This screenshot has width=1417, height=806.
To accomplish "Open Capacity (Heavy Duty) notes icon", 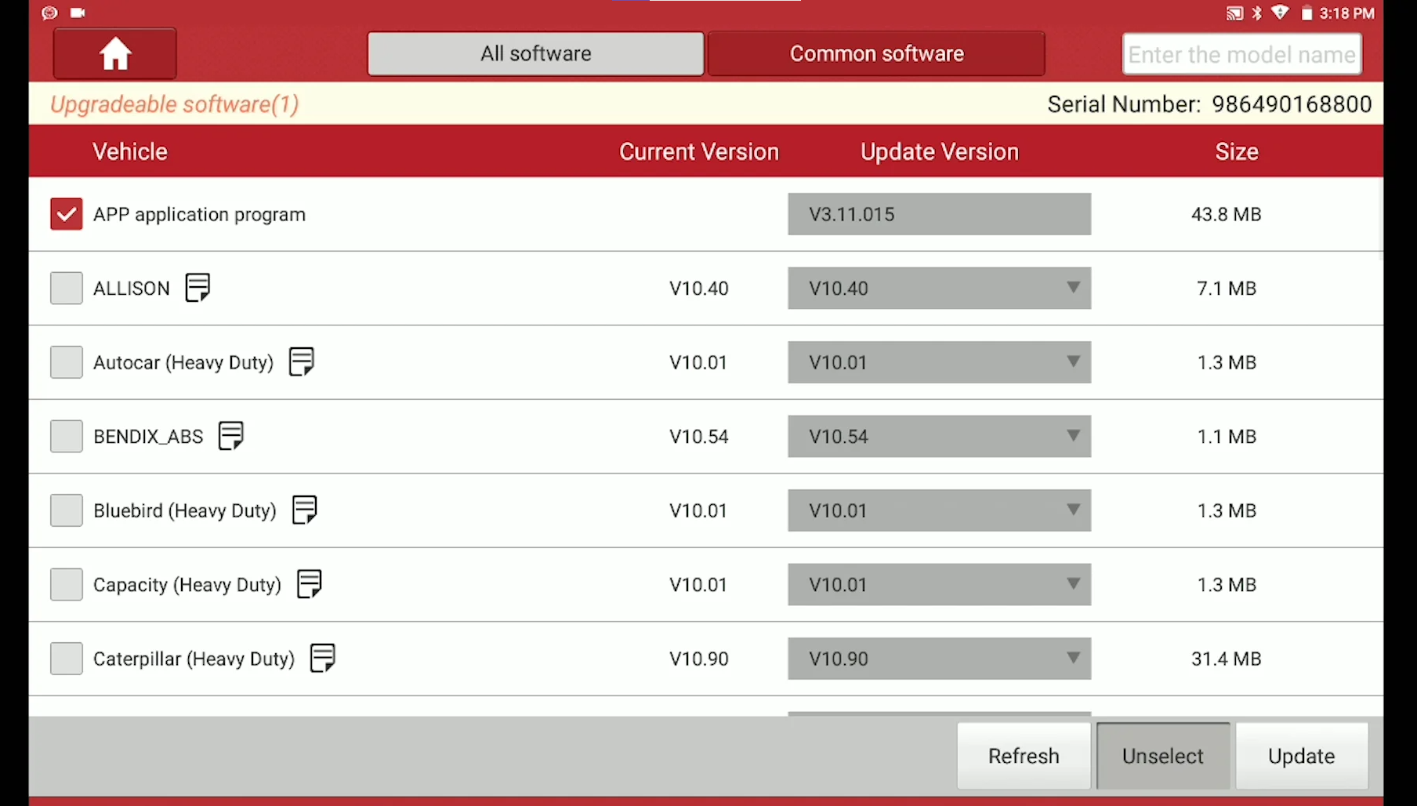I will [309, 584].
